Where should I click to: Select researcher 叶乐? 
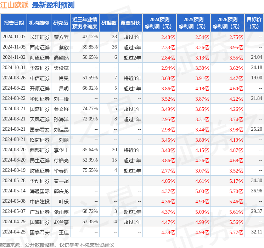[64, 202]
